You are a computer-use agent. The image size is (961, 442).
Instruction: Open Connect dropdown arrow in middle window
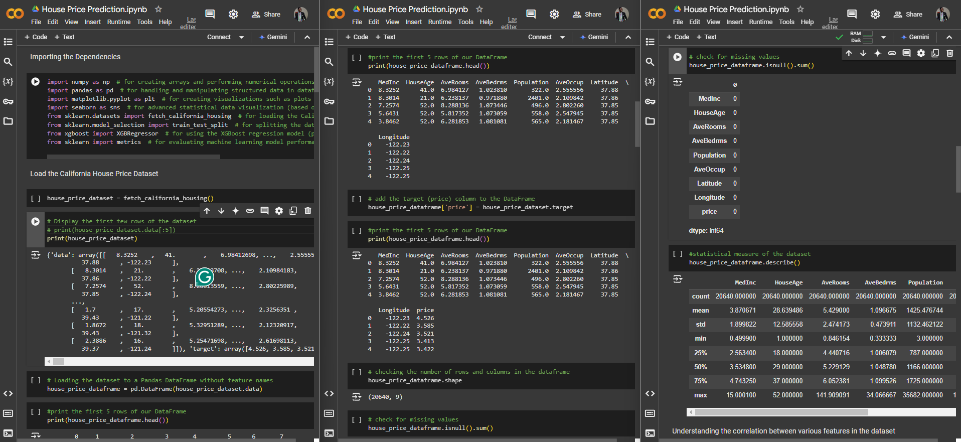(562, 37)
